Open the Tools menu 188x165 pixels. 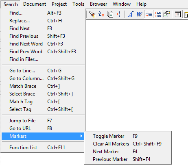(x=79, y=4)
